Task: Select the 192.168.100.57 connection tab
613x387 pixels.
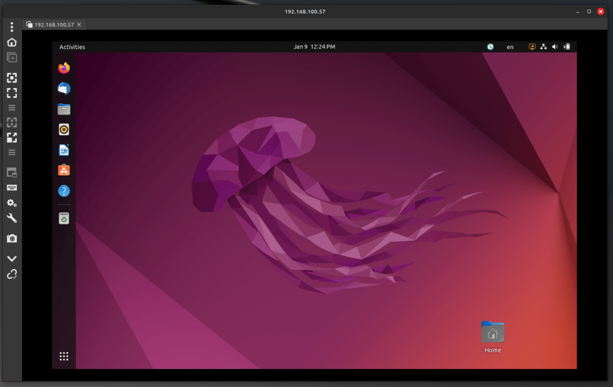Action: (54, 25)
